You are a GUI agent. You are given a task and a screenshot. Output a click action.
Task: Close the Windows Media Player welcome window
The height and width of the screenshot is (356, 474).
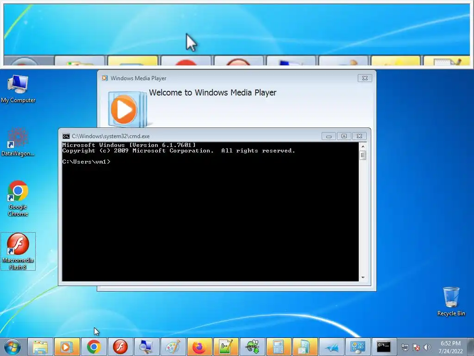(x=365, y=78)
